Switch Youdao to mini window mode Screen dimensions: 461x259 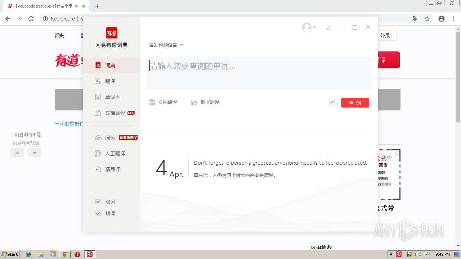pyautogui.click(x=329, y=27)
